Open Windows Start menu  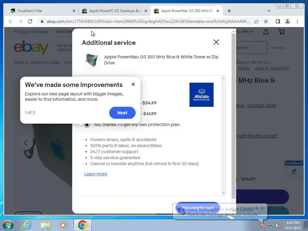point(8,225)
